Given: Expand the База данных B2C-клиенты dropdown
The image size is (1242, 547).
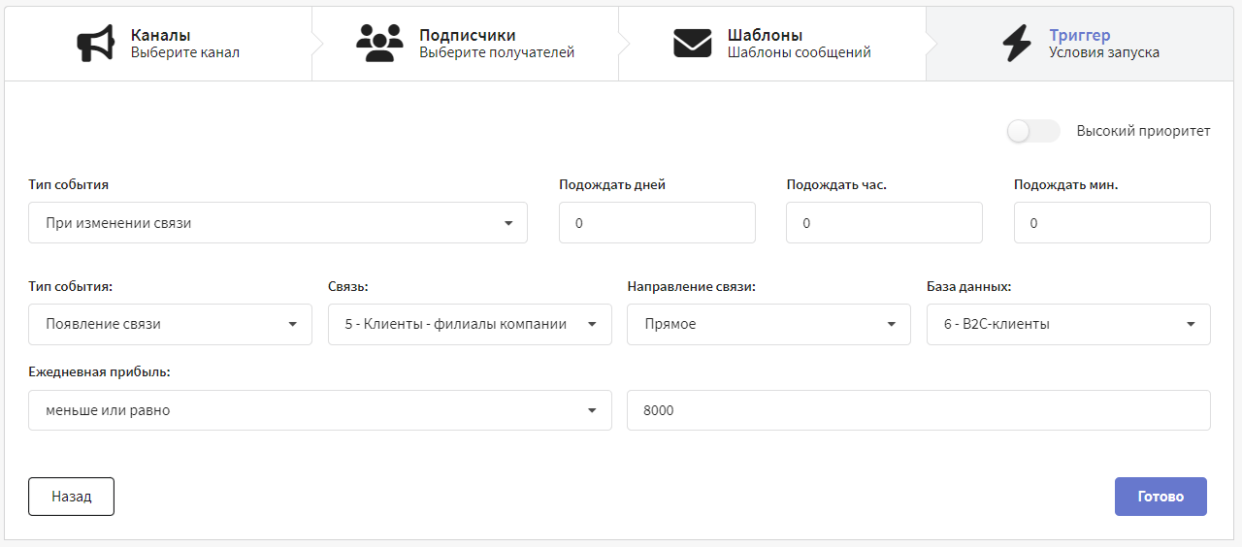Looking at the screenshot, I should (x=1068, y=324).
